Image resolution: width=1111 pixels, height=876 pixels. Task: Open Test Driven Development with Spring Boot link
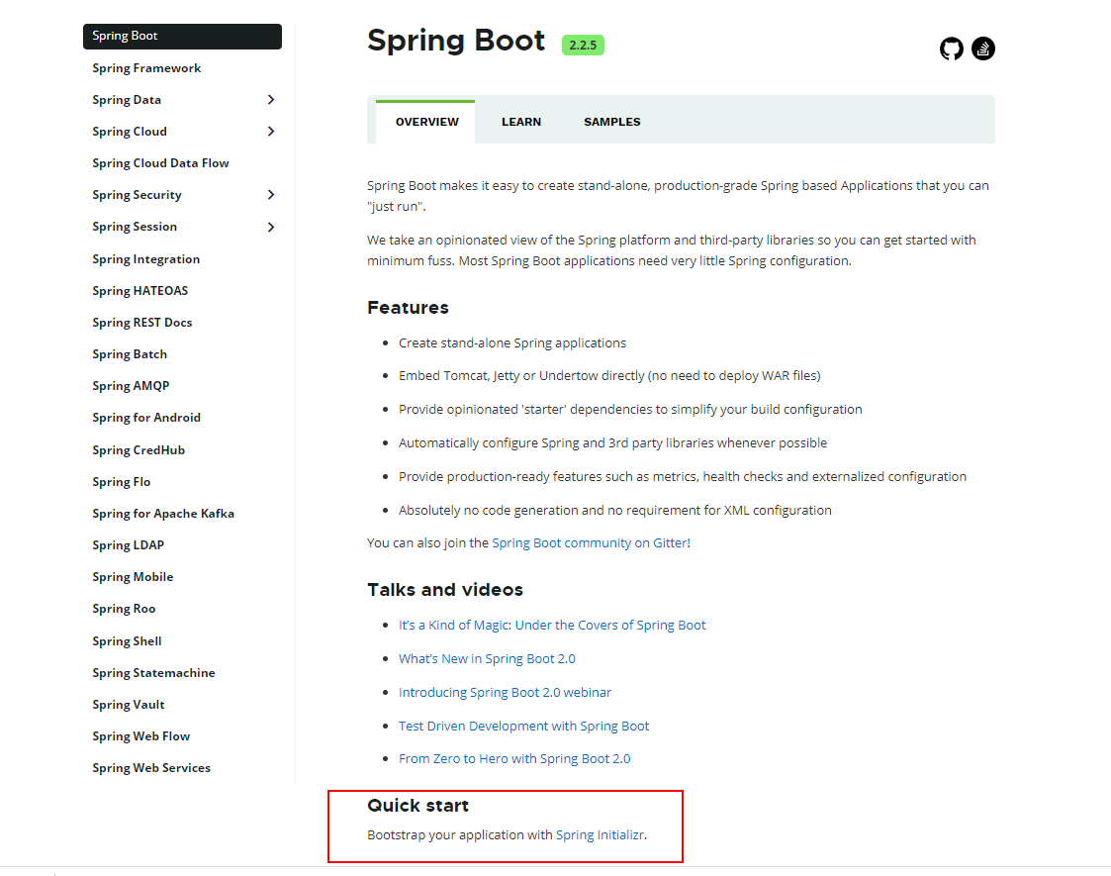click(523, 726)
